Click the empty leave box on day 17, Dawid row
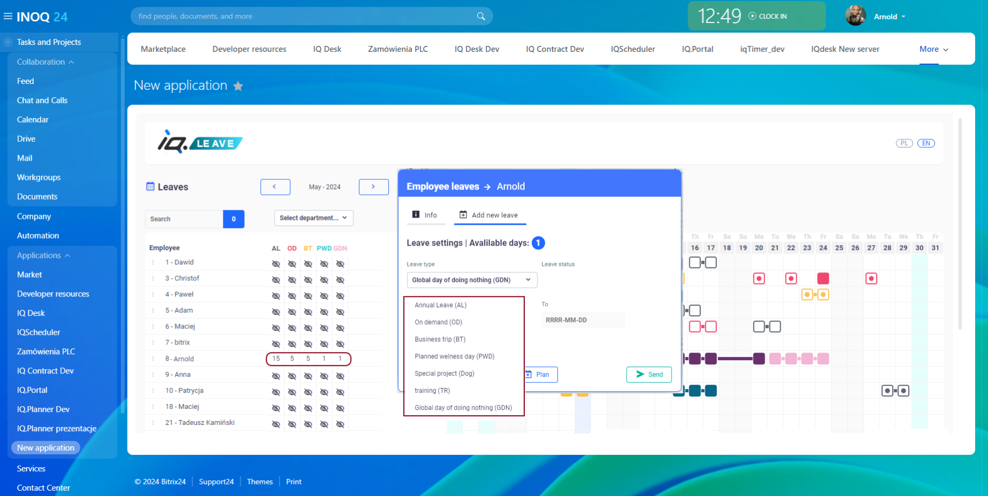988x496 pixels. 711,262
